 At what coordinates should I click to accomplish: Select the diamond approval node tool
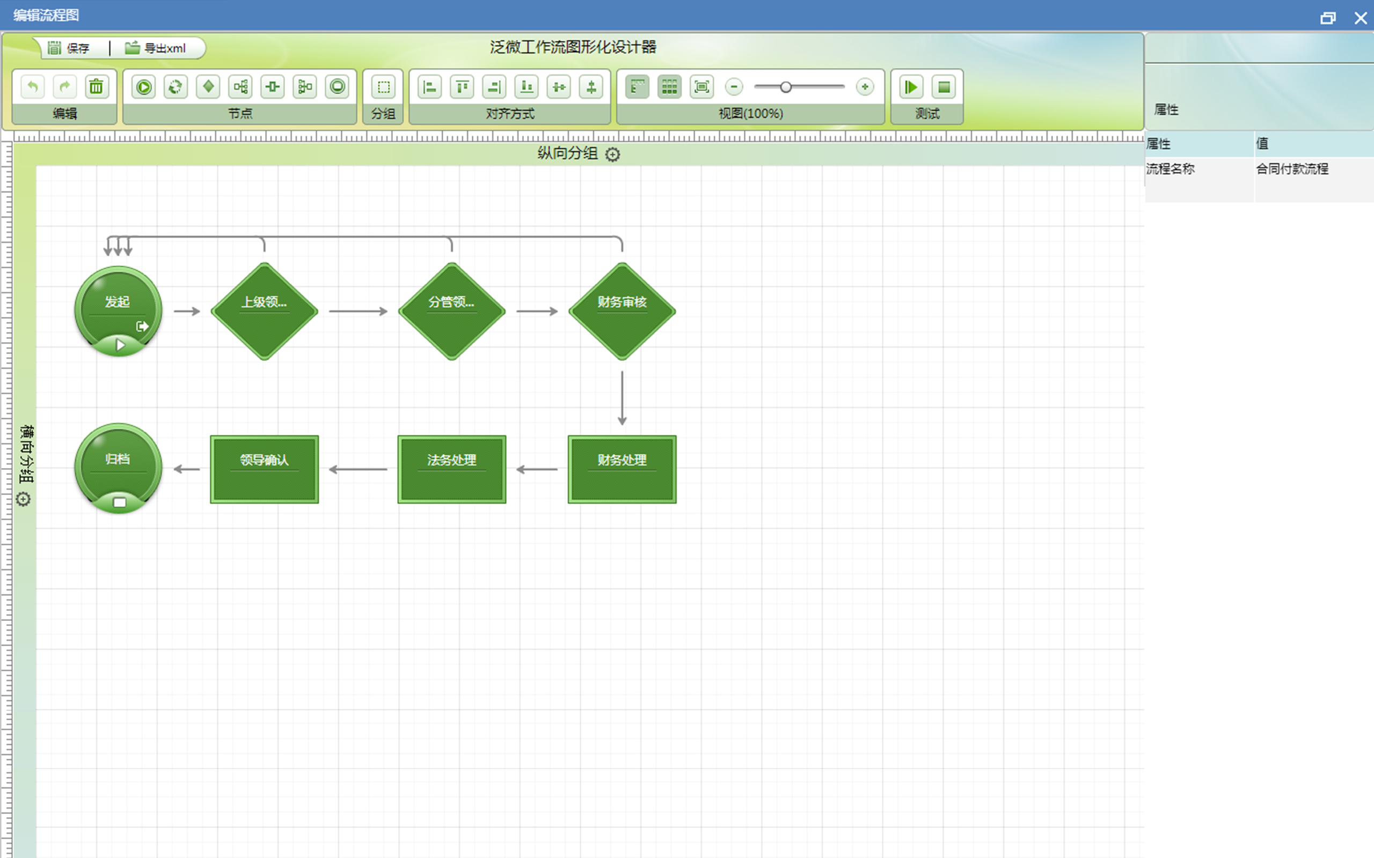point(208,87)
